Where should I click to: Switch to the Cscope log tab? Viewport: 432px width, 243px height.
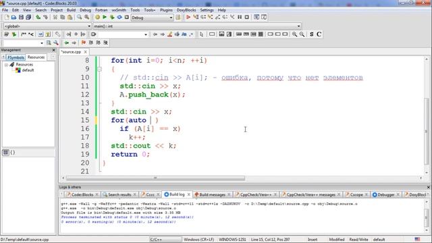pos(356,194)
